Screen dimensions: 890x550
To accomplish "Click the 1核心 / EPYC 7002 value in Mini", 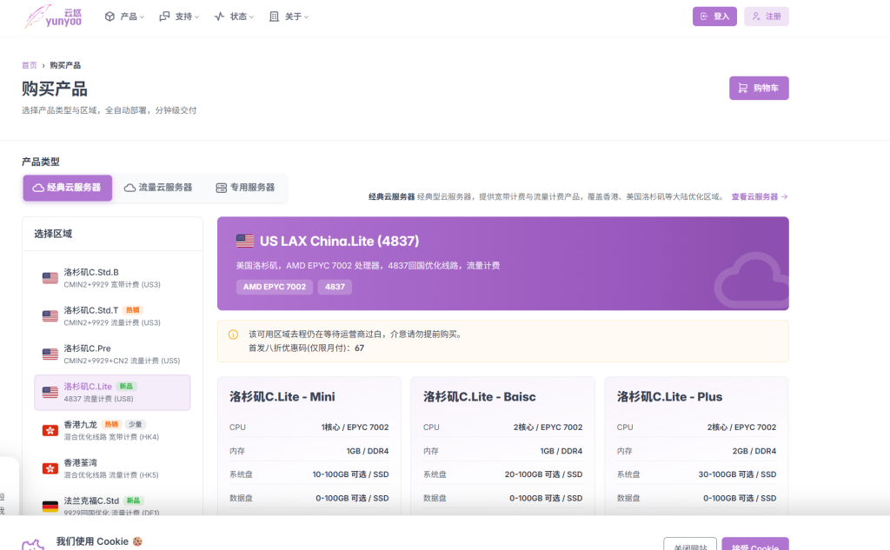I will click(355, 427).
